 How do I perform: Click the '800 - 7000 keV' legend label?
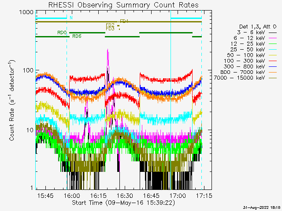click(x=243, y=72)
